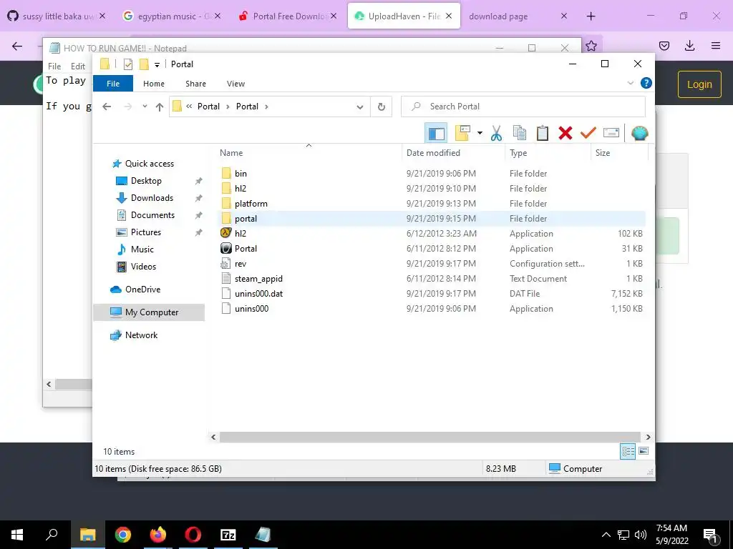This screenshot has width=733, height=549.
Task: Open the New folder icon dropdown arrow
Action: [x=480, y=133]
